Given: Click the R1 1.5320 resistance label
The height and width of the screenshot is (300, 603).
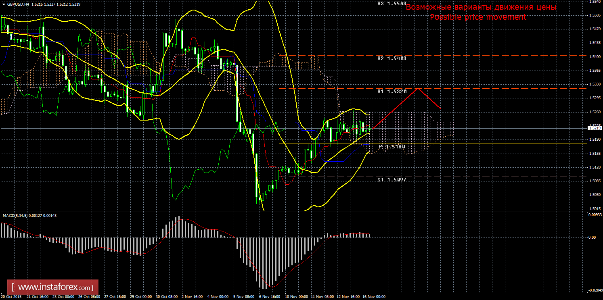Looking at the screenshot, I should pyautogui.click(x=392, y=92).
